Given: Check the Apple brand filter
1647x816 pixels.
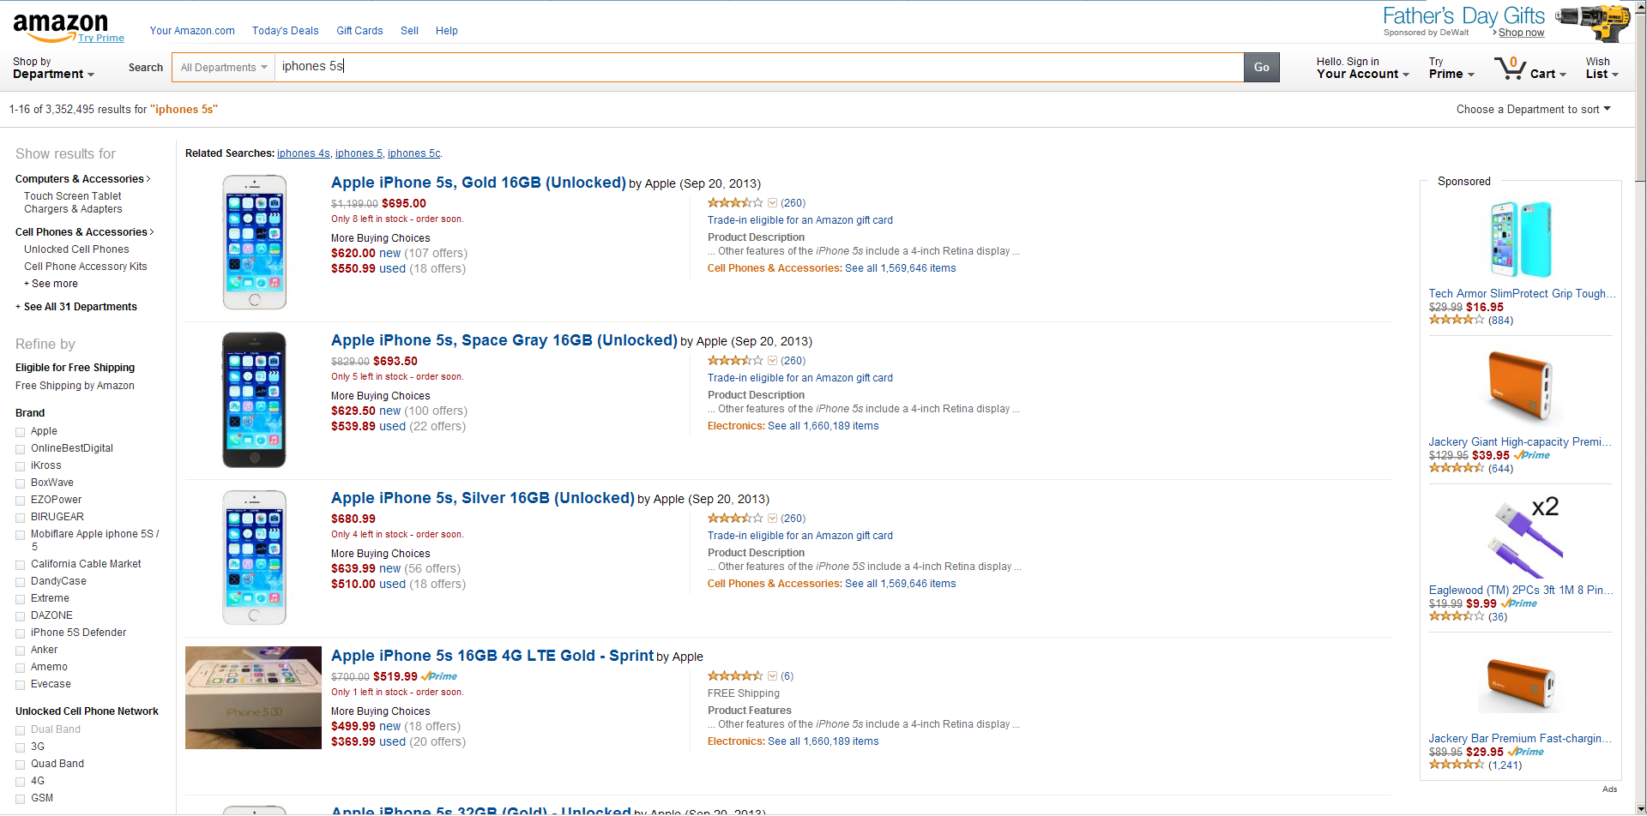Looking at the screenshot, I should click(21, 432).
